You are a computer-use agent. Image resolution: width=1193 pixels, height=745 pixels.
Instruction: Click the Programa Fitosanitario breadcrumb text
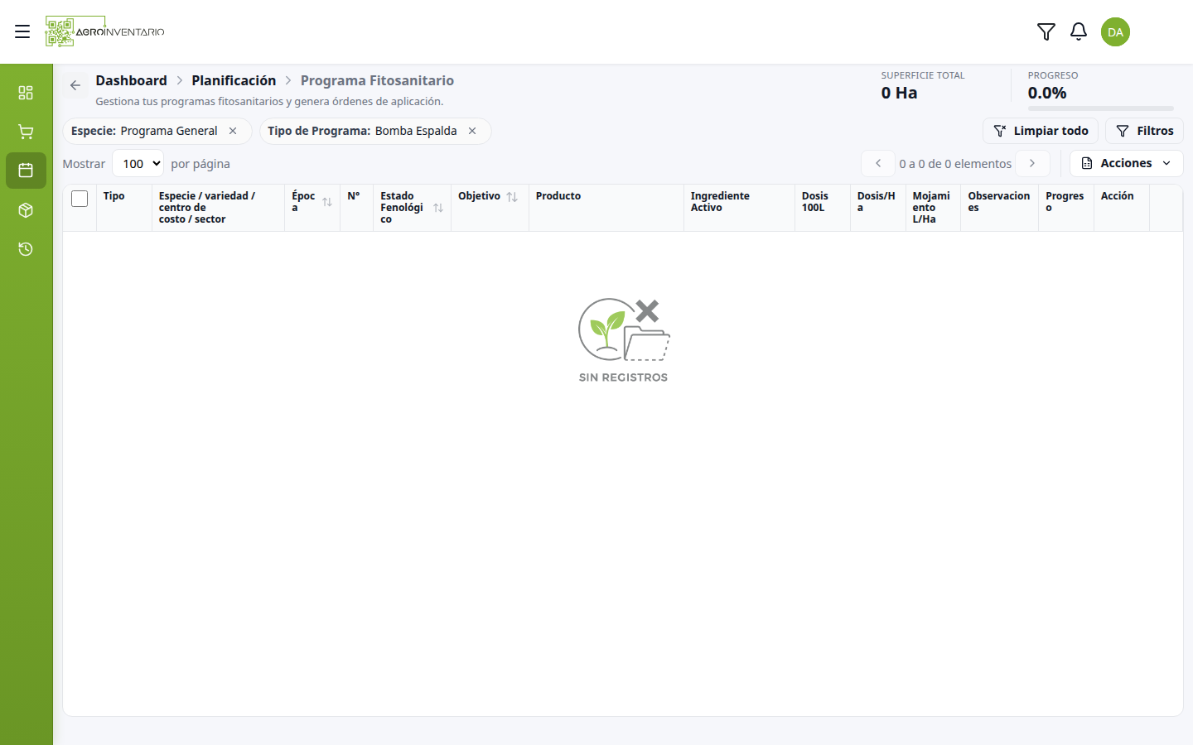click(x=377, y=80)
